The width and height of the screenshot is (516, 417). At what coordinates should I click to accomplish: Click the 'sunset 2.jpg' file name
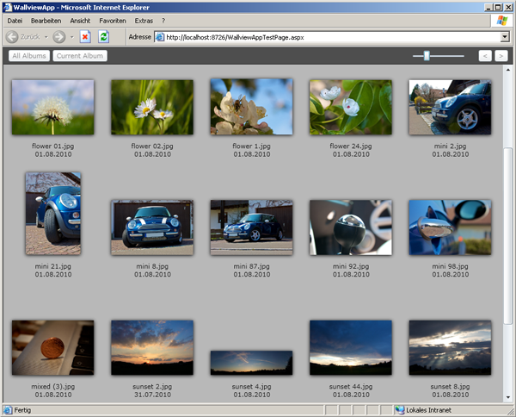tap(152, 386)
